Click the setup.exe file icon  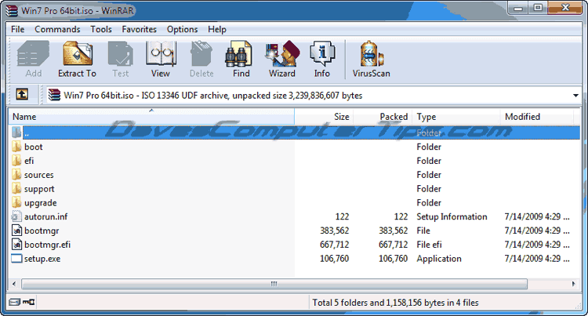[16, 258]
